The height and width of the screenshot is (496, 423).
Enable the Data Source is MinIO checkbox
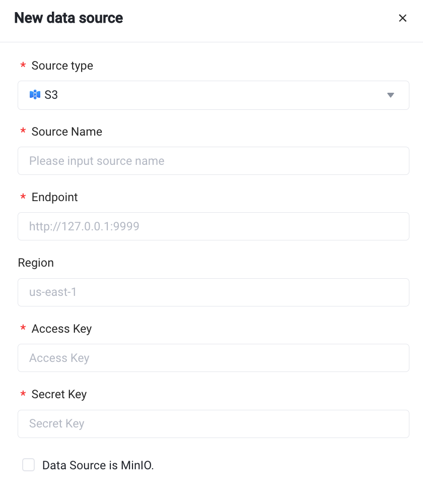tap(29, 465)
